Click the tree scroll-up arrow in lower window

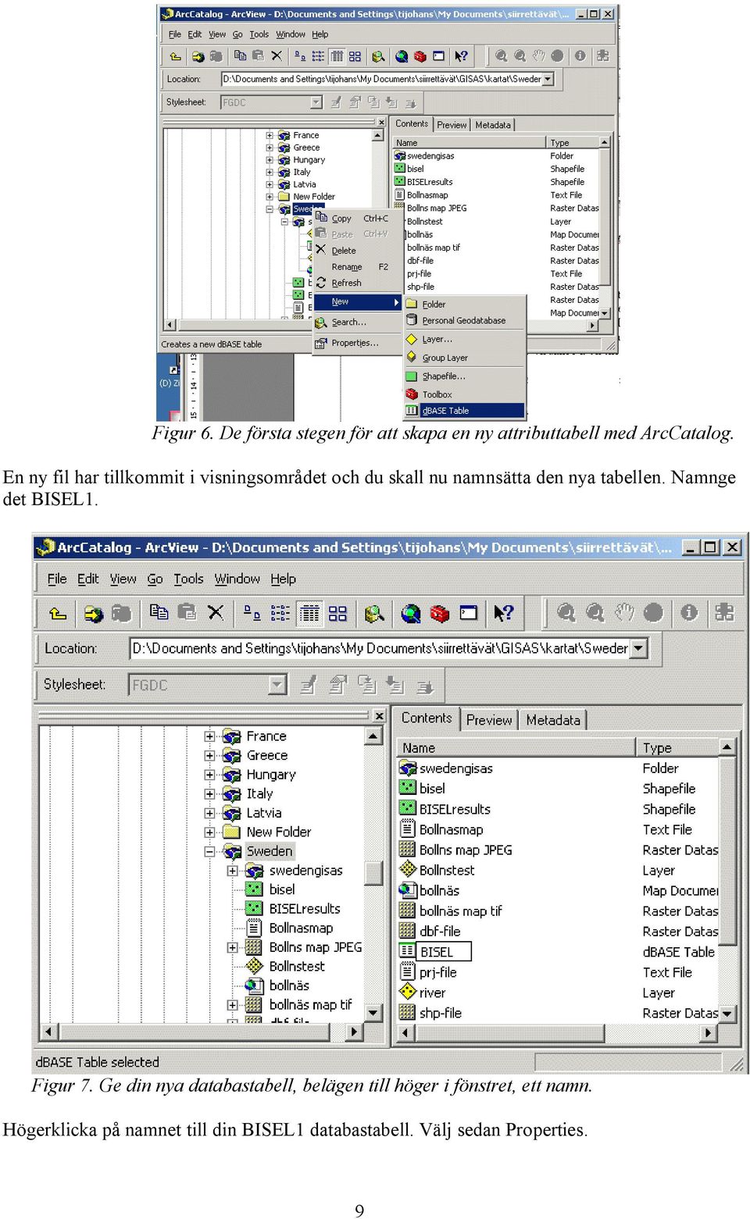point(373,736)
